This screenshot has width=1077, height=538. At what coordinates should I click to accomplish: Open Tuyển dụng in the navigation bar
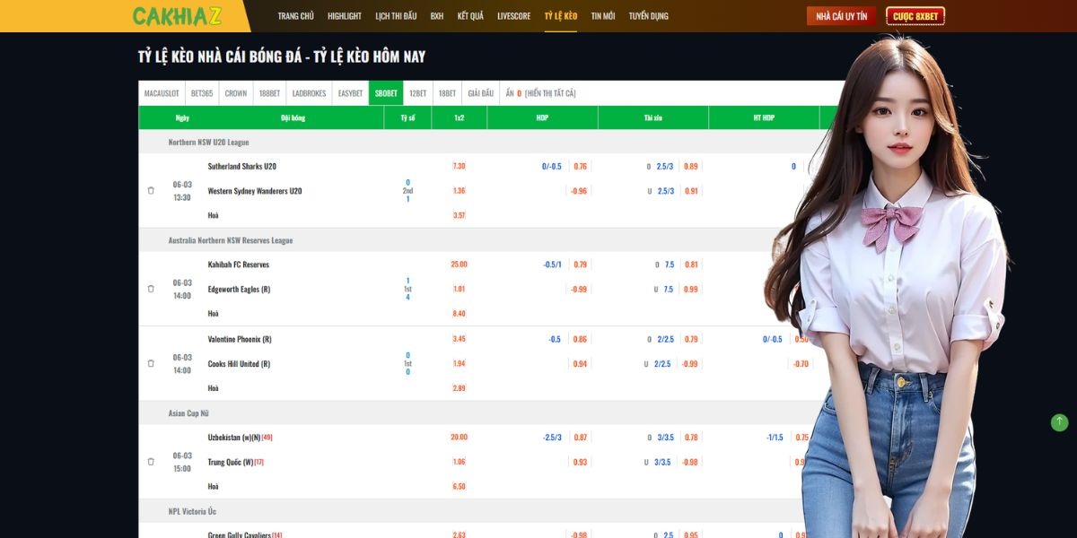click(x=648, y=16)
